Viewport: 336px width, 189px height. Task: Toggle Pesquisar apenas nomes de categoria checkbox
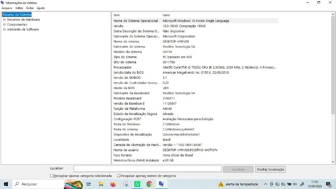pyautogui.click(x=119, y=176)
